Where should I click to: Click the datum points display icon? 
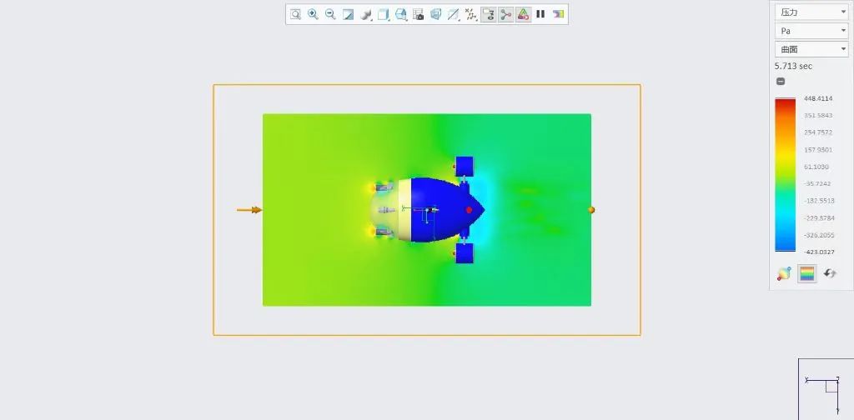[471, 14]
